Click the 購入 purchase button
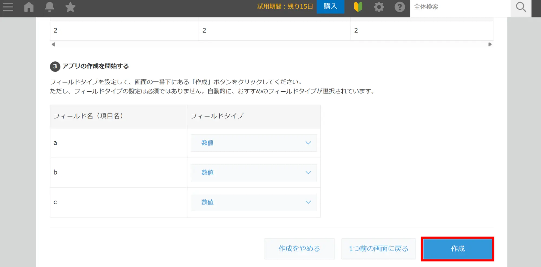 point(330,6)
